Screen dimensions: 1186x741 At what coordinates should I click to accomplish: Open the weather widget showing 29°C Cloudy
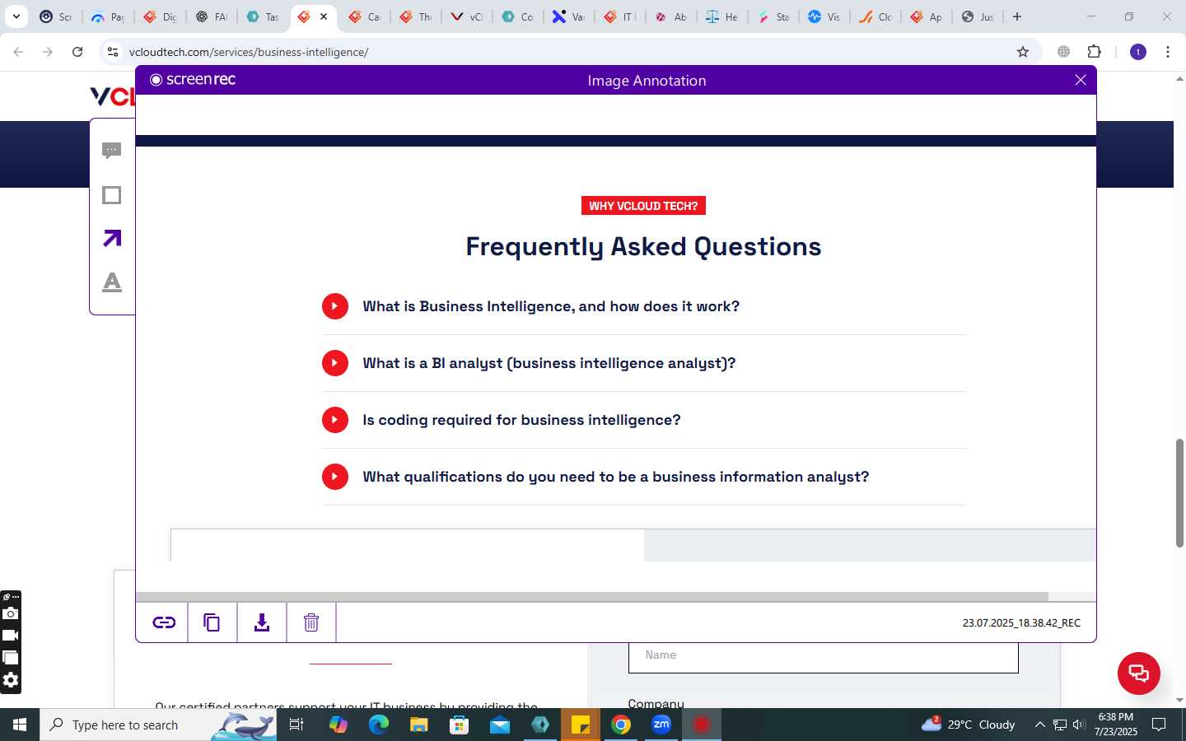coord(969,725)
